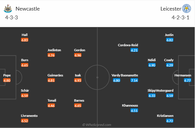
Task: Select Isak's 6.93 rating badge
Action: click(x=78, y=80)
